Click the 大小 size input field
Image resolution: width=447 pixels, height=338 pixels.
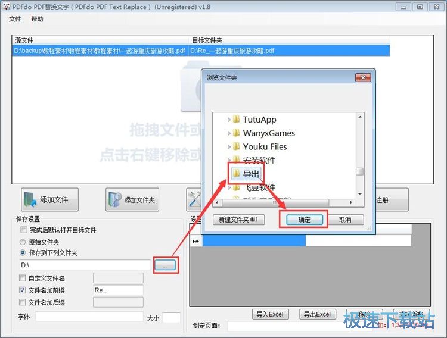171,318
